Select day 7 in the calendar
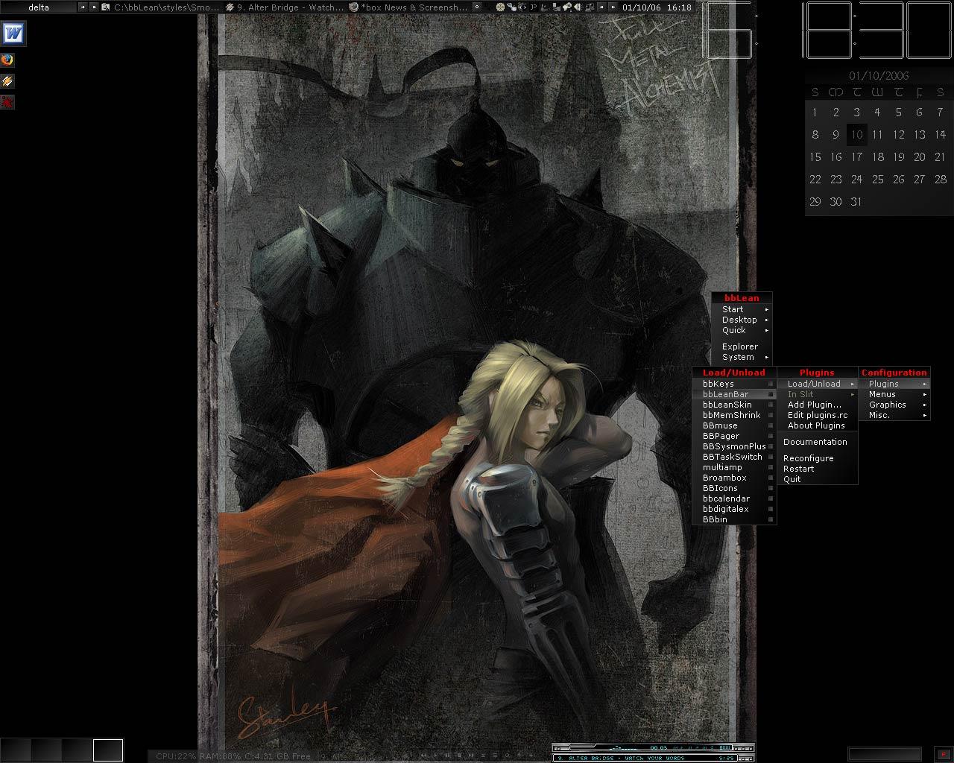954x763 pixels. [941, 113]
